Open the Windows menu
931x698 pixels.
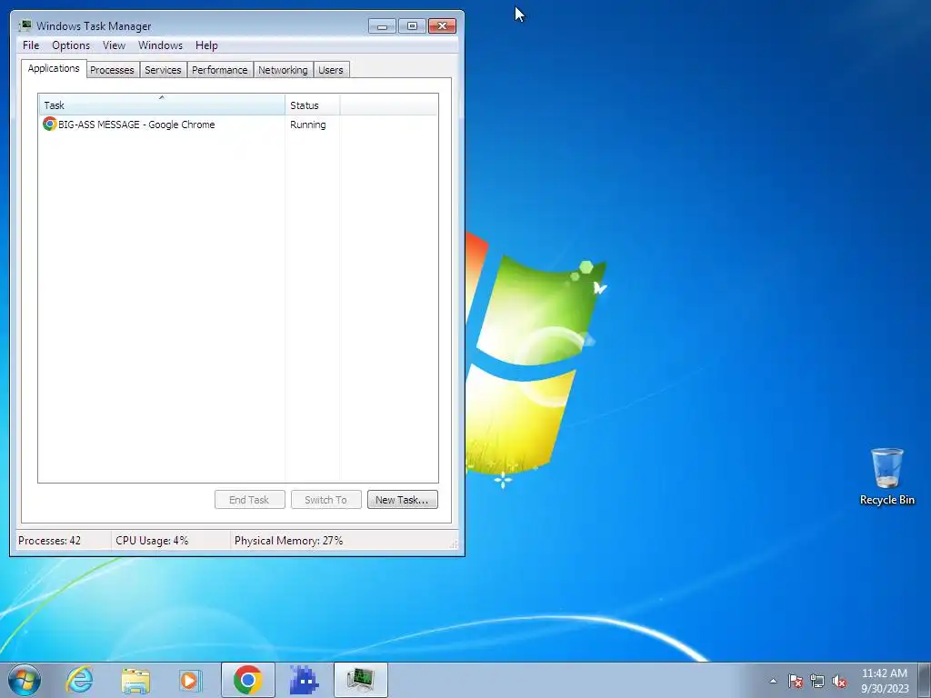coord(160,45)
